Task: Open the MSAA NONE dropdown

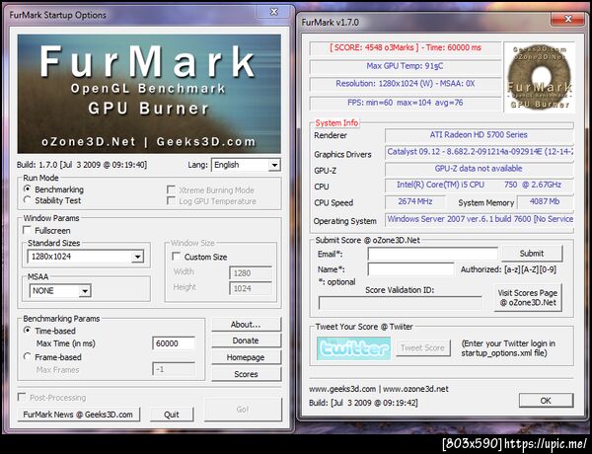Action: pyautogui.click(x=60, y=291)
